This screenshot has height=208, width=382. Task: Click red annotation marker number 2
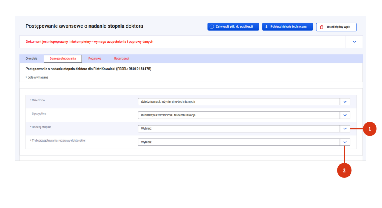[x=344, y=170]
